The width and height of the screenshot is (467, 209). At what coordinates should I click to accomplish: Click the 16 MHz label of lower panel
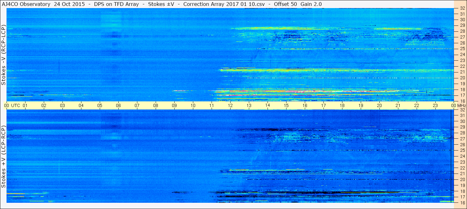click(462, 202)
